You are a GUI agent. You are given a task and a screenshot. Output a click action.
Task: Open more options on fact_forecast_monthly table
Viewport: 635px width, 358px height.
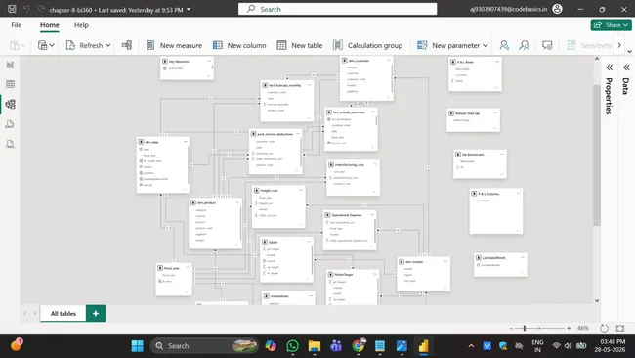(309, 85)
